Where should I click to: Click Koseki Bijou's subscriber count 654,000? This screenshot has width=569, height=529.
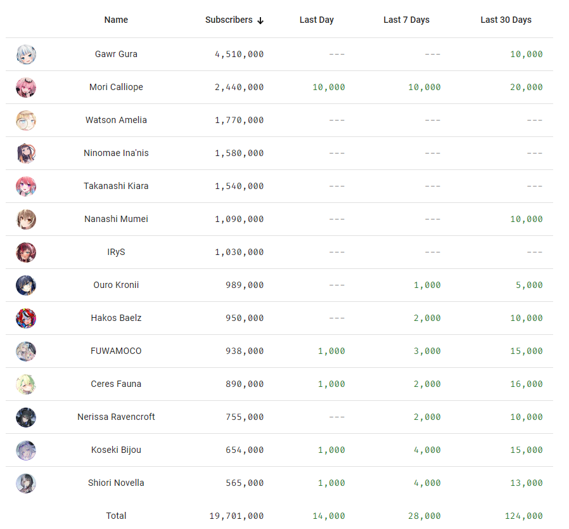(x=245, y=450)
